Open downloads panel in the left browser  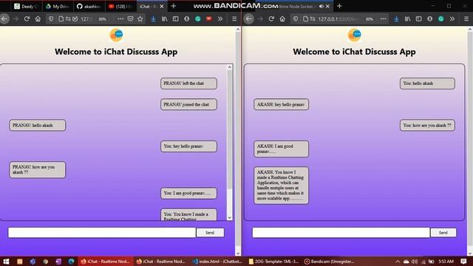[x=153, y=19]
